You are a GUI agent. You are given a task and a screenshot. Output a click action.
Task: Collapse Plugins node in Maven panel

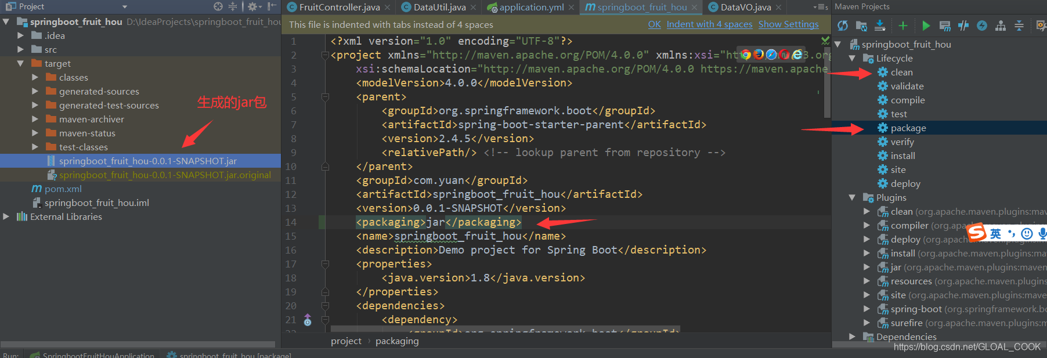(x=852, y=197)
